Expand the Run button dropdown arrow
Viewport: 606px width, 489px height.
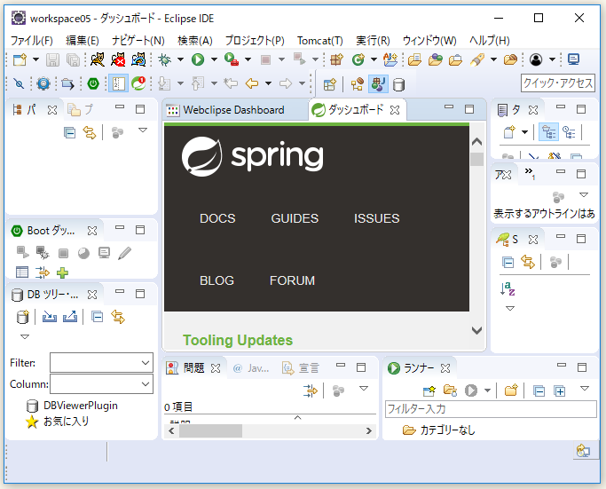coord(214,59)
